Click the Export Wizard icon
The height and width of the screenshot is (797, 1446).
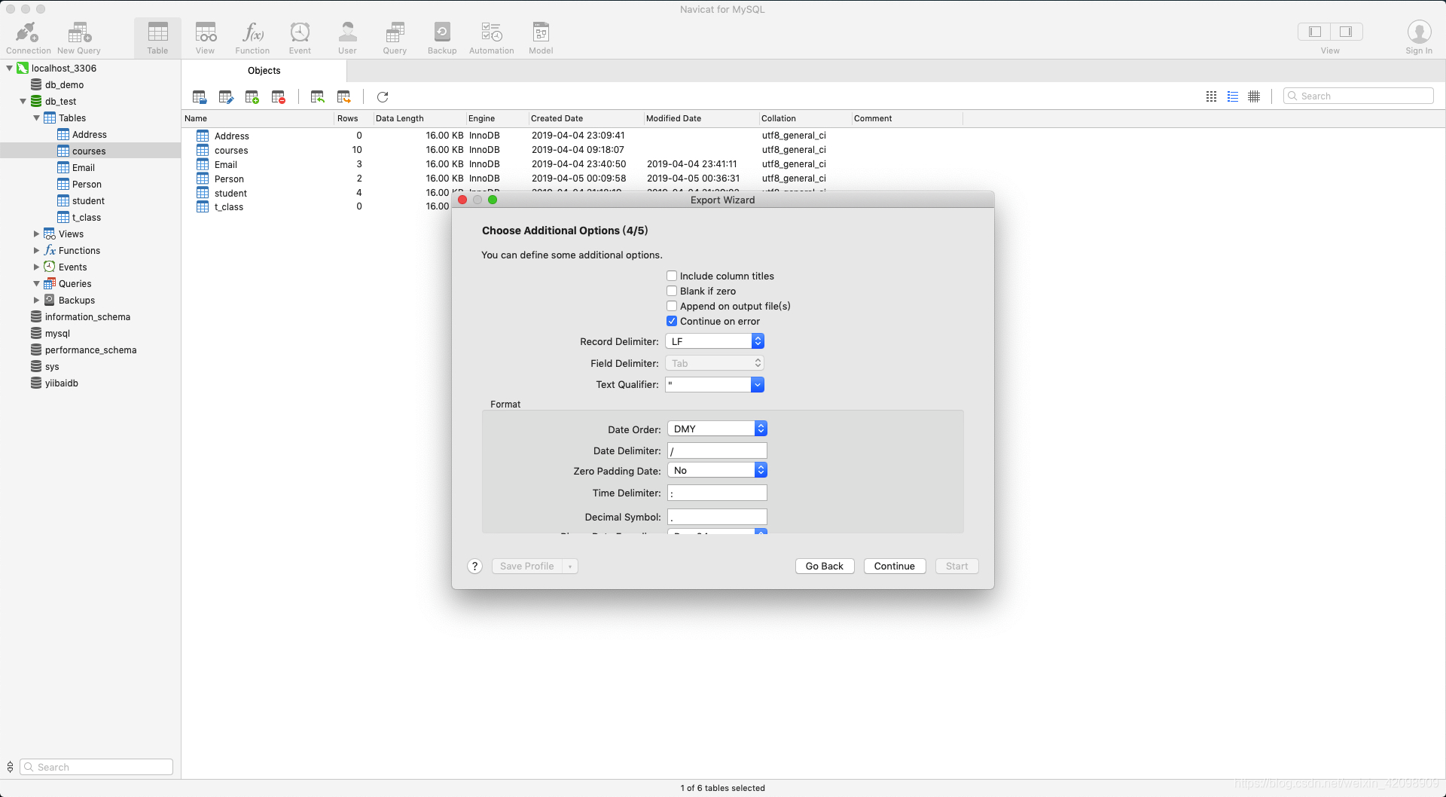click(x=344, y=96)
